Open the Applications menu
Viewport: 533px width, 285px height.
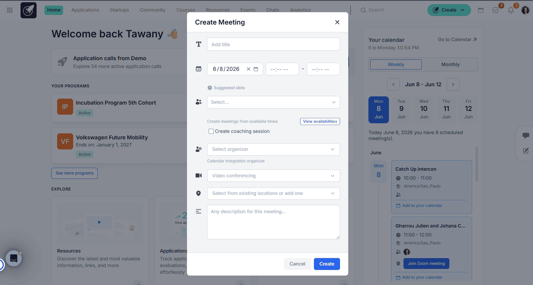[85, 10]
